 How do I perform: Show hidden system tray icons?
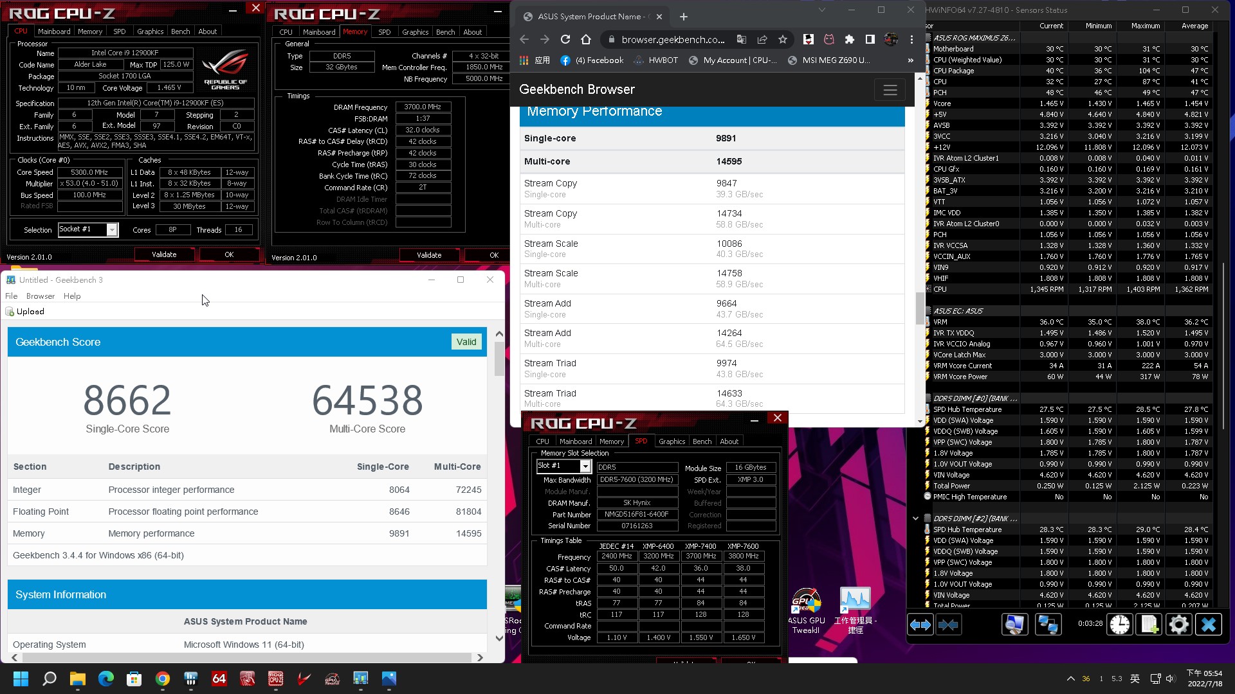(1070, 679)
